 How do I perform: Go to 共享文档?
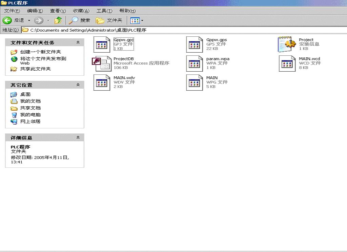[30, 108]
